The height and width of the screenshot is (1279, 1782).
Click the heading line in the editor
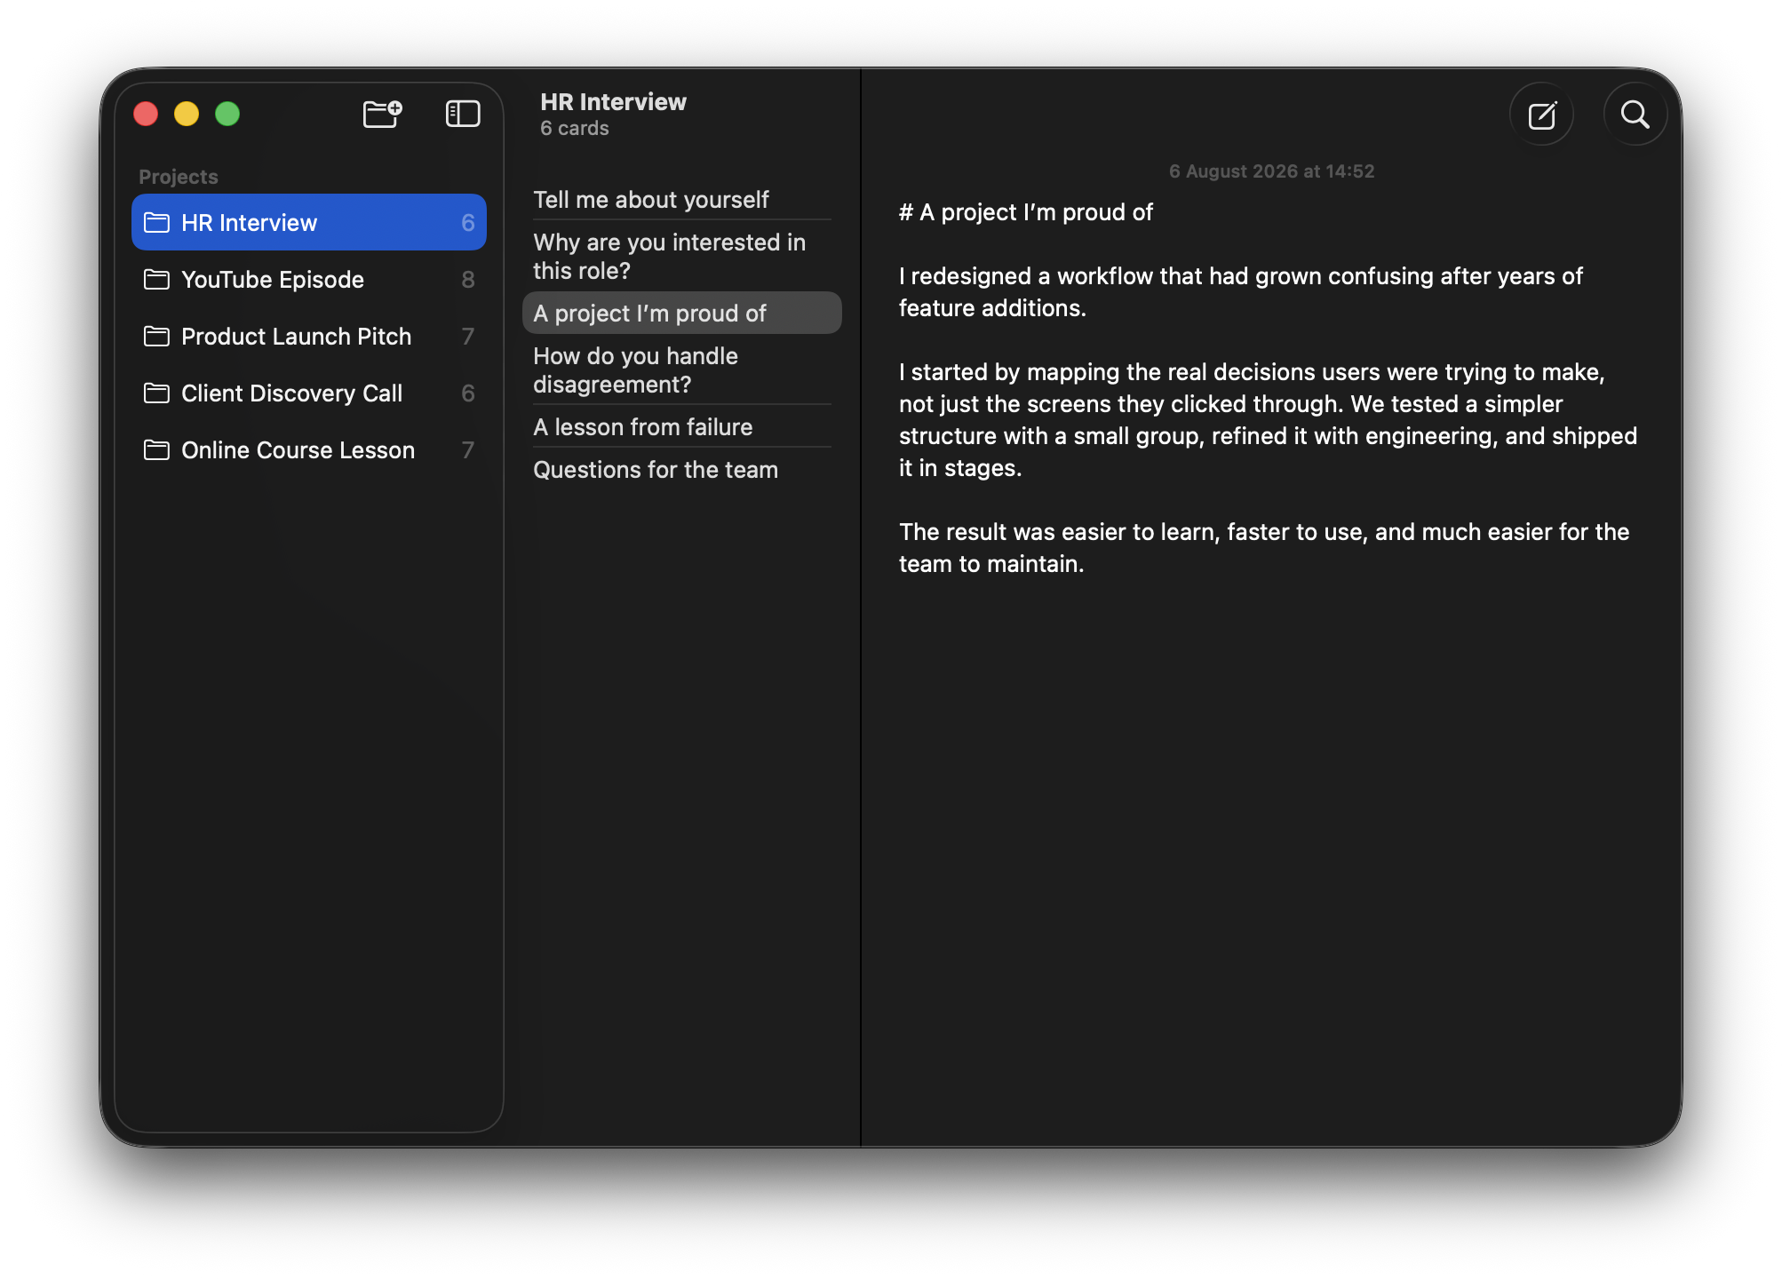click(1026, 211)
